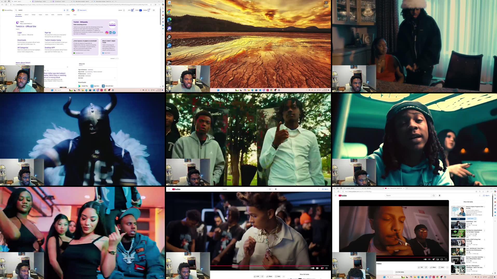The height and width of the screenshot is (279, 497).
Task: Select the NEWS tab on Bing results
Action: tap(53, 15)
